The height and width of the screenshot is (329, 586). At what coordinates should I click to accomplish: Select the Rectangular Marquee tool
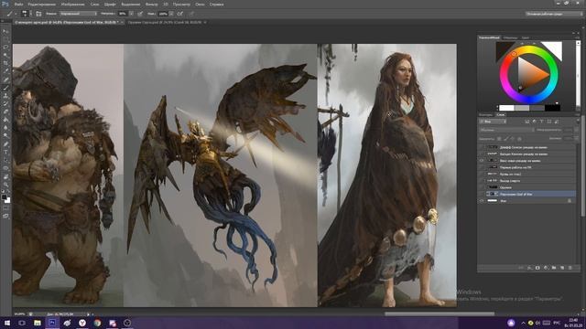(5, 39)
